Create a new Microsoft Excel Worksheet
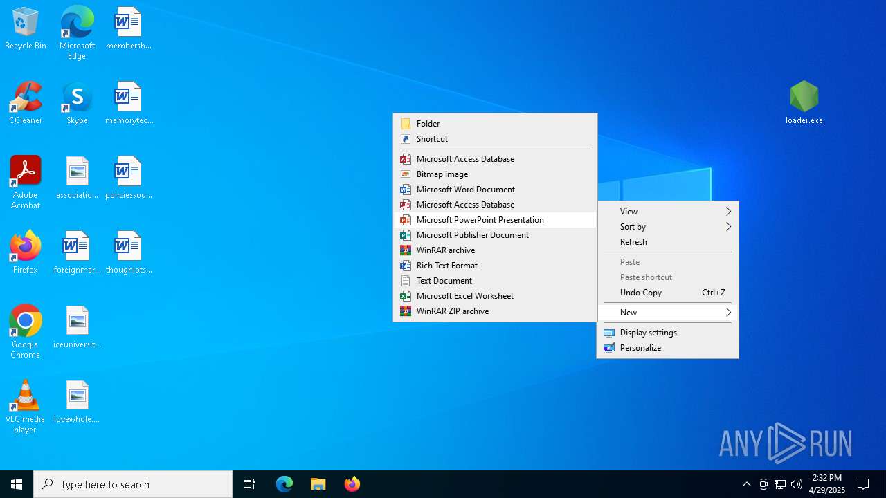Screen dimensions: 886x498 495,296
